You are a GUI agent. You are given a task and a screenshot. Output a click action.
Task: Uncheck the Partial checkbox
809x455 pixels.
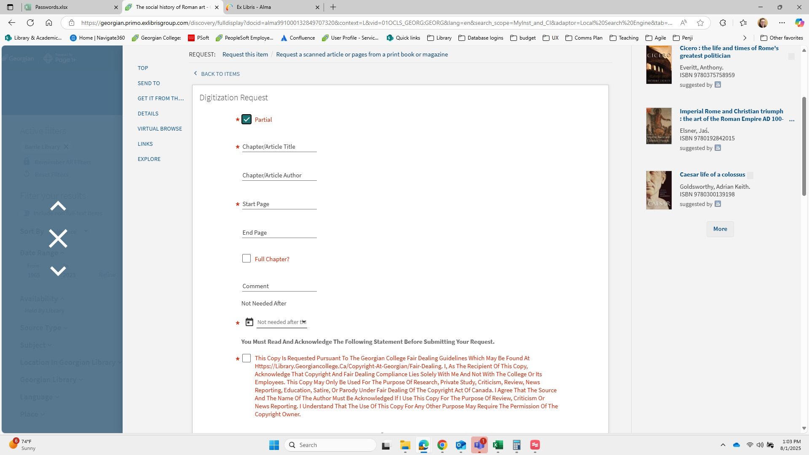coord(246,120)
